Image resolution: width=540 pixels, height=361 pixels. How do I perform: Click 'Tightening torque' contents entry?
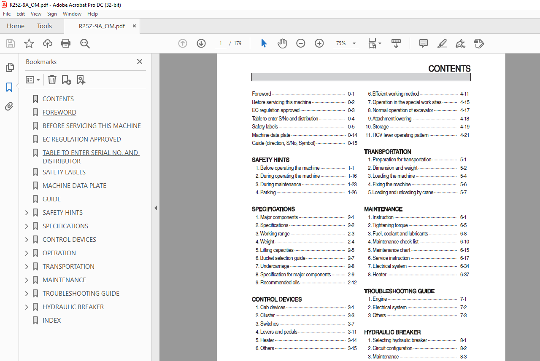(390, 225)
